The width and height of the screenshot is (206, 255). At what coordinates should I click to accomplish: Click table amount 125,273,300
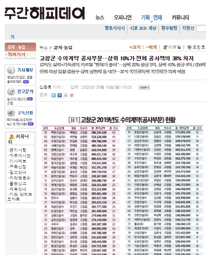coord(183,250)
